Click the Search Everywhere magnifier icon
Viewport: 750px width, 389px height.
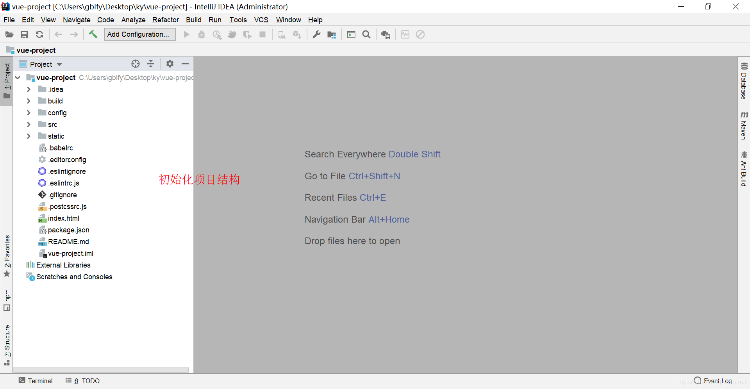pos(366,35)
